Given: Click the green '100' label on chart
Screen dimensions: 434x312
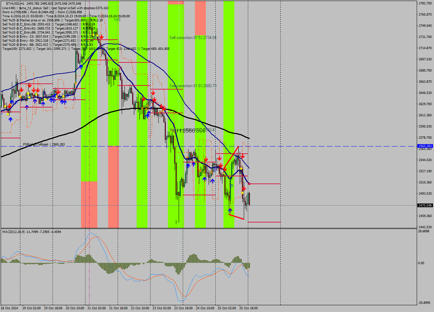Looking at the screenshot, I should click(117, 20).
